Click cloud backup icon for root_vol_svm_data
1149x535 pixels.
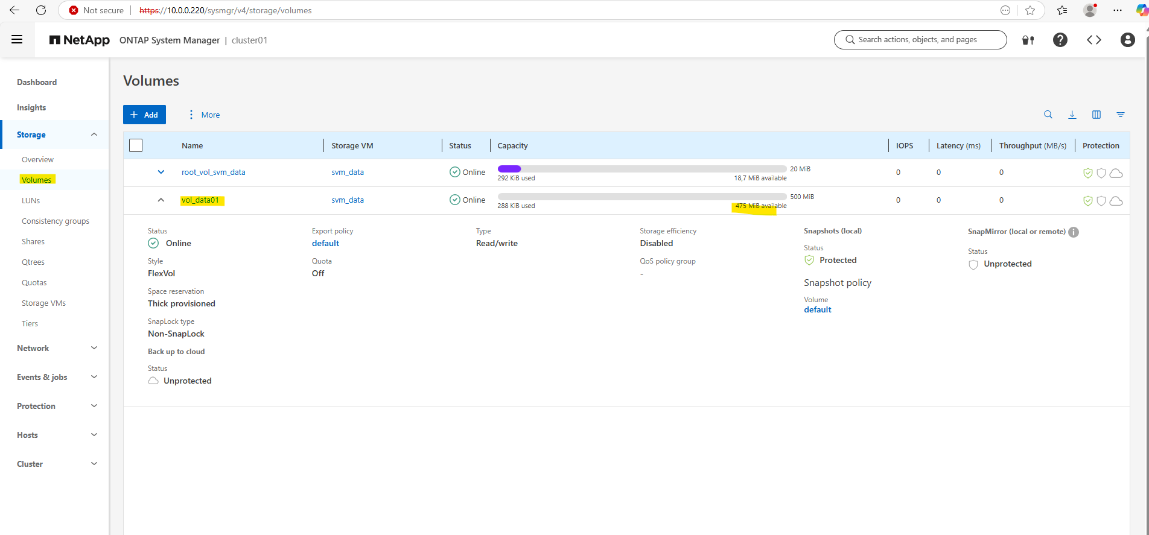(x=1116, y=173)
